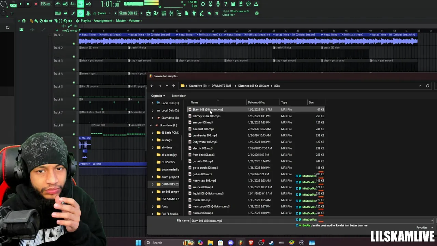Click the master volume knob
This screenshot has height=246, width=437.
pos(3,4)
